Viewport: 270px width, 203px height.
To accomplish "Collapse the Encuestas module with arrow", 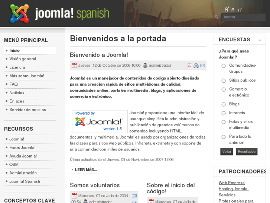I will (260, 40).
